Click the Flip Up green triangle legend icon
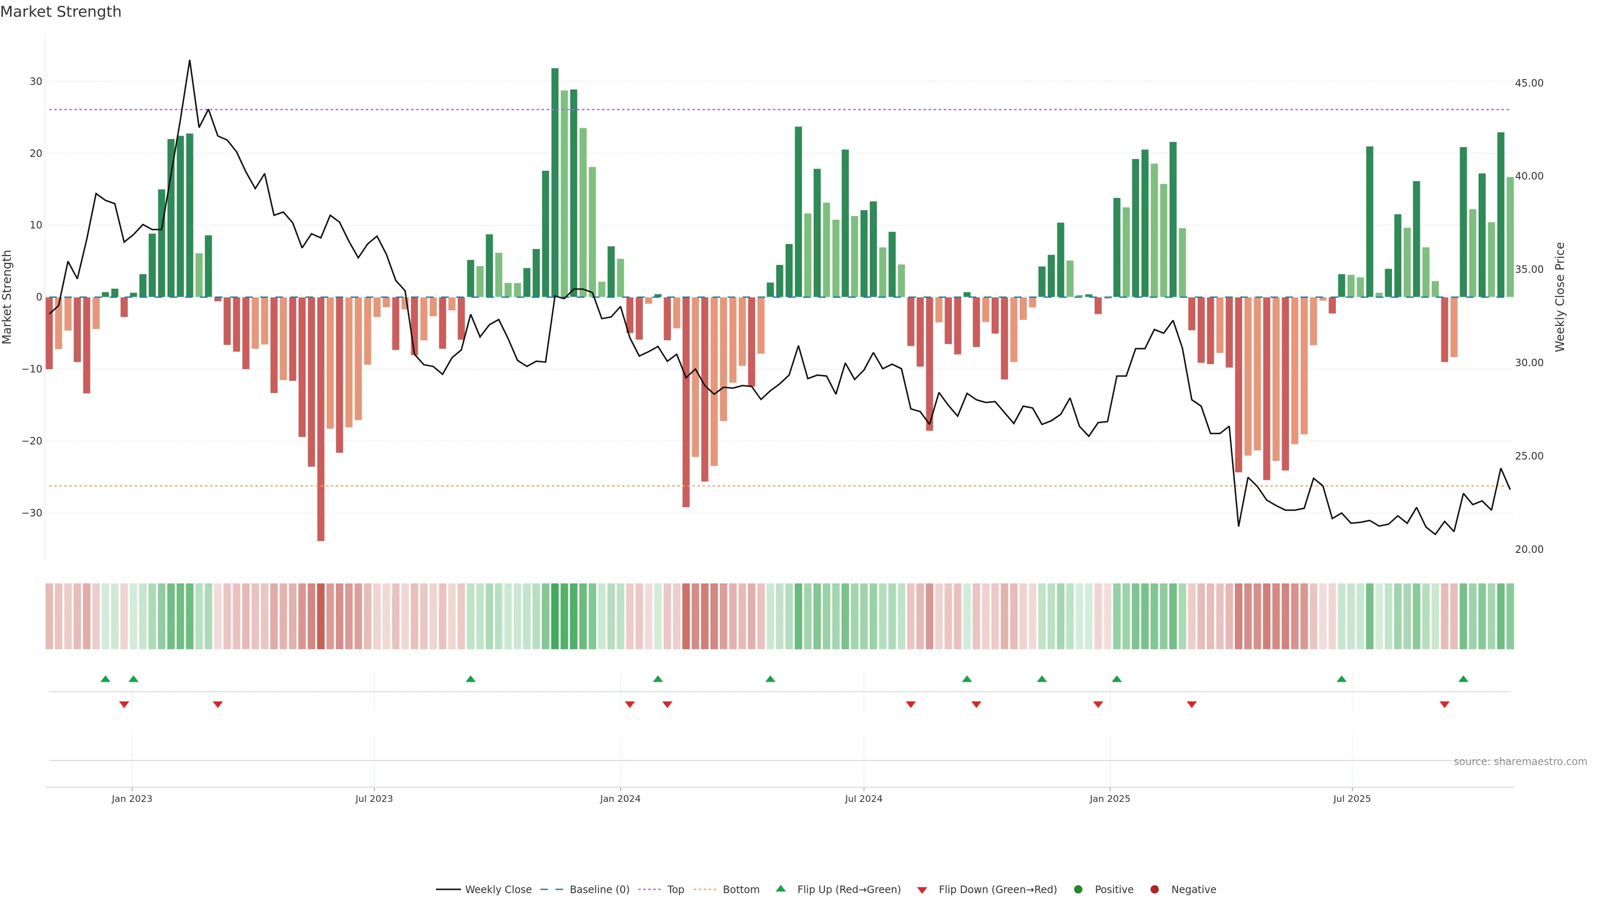The height and width of the screenshot is (904, 1608). point(780,889)
